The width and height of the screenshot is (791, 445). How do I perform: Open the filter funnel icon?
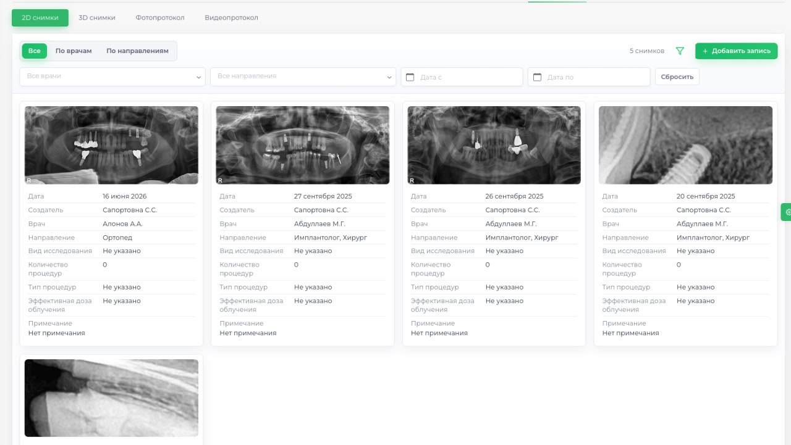click(680, 51)
